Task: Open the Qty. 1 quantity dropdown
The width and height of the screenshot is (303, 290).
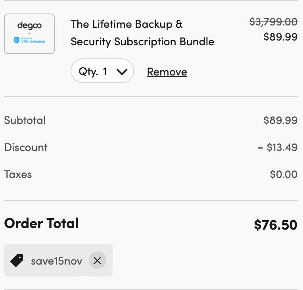Action: point(102,71)
